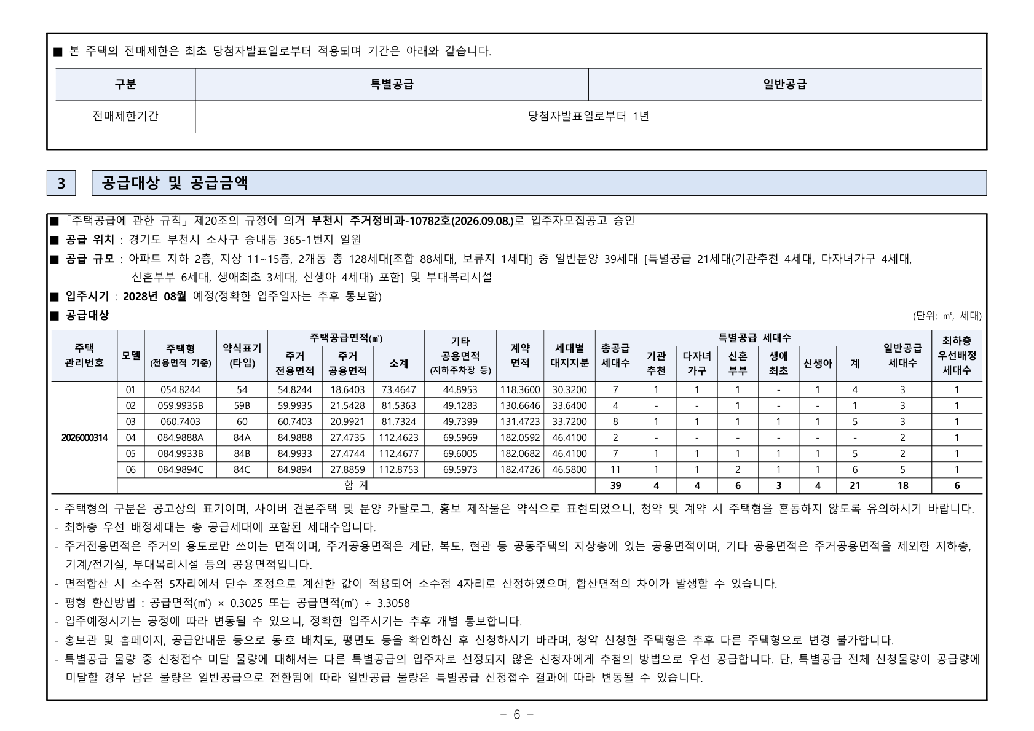Click abbreviated type cell 84A
The height and width of the screenshot is (731, 1034).
click(x=242, y=437)
